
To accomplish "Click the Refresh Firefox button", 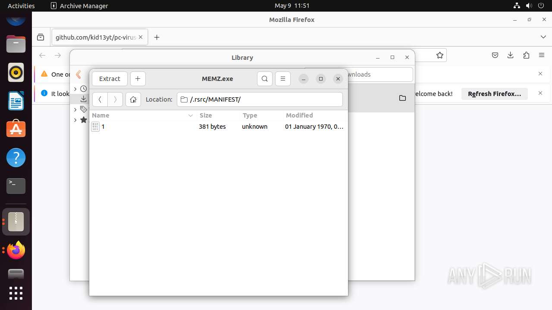I will point(495,93).
